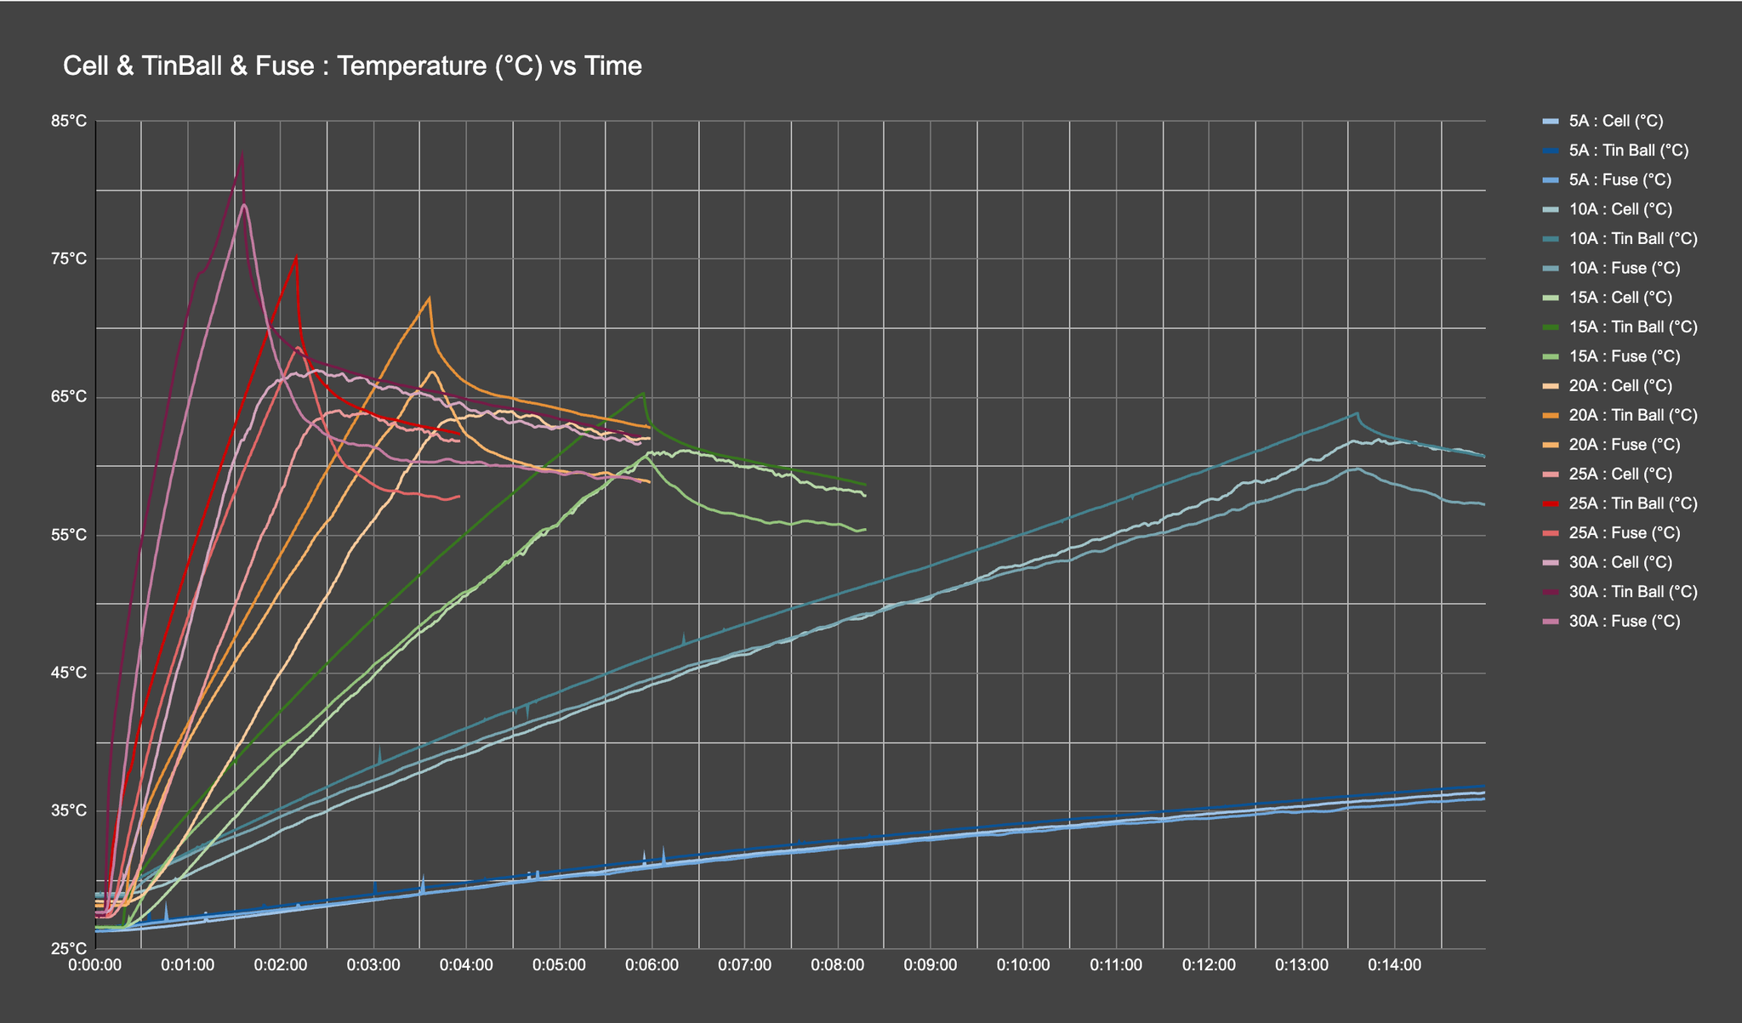Click the green 15A Tin Ball curve peak
Image resolution: width=1742 pixels, height=1023 pixels.
coord(644,393)
